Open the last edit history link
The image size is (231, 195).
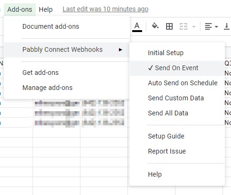tap(105, 9)
